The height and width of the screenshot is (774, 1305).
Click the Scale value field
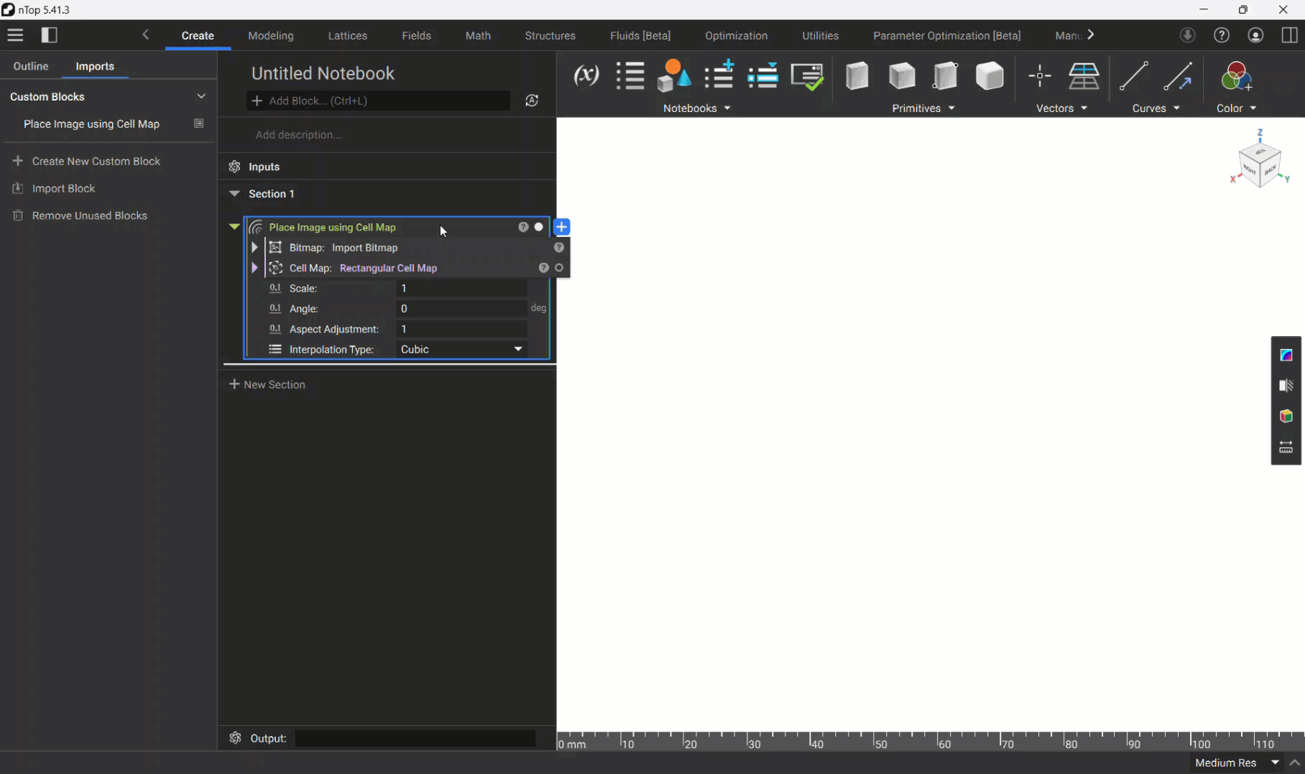[462, 288]
